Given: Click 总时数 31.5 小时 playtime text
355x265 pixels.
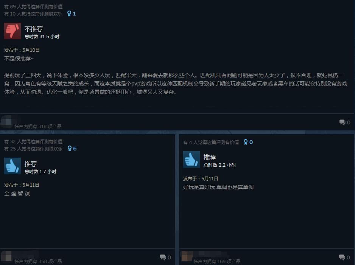Looking at the screenshot, I should coord(42,36).
